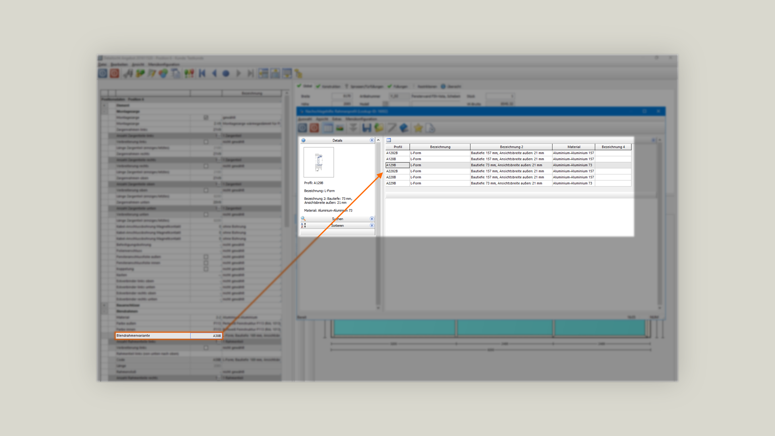Click the table grid icon above Profil column
The height and width of the screenshot is (436, 775).
click(389, 140)
